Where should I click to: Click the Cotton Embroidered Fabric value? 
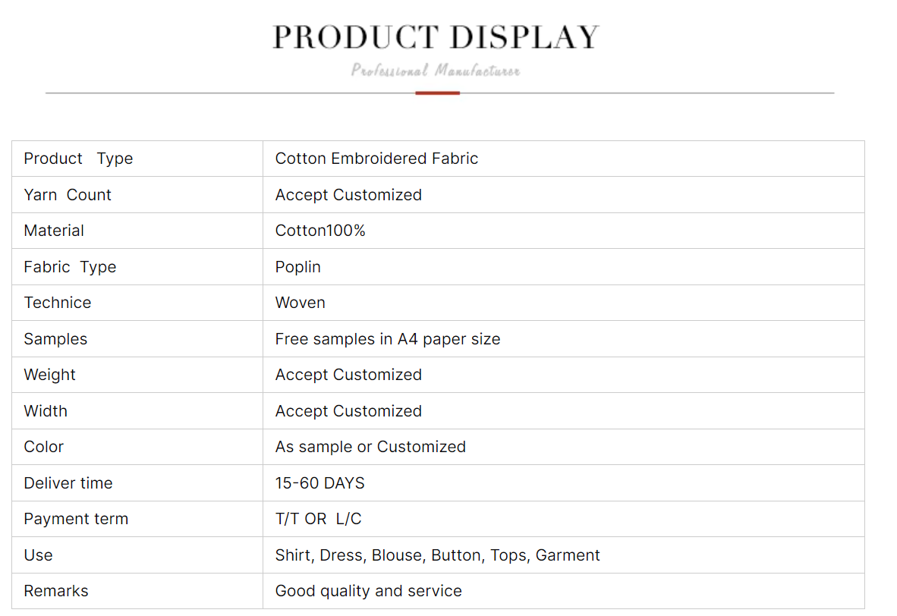[376, 159]
